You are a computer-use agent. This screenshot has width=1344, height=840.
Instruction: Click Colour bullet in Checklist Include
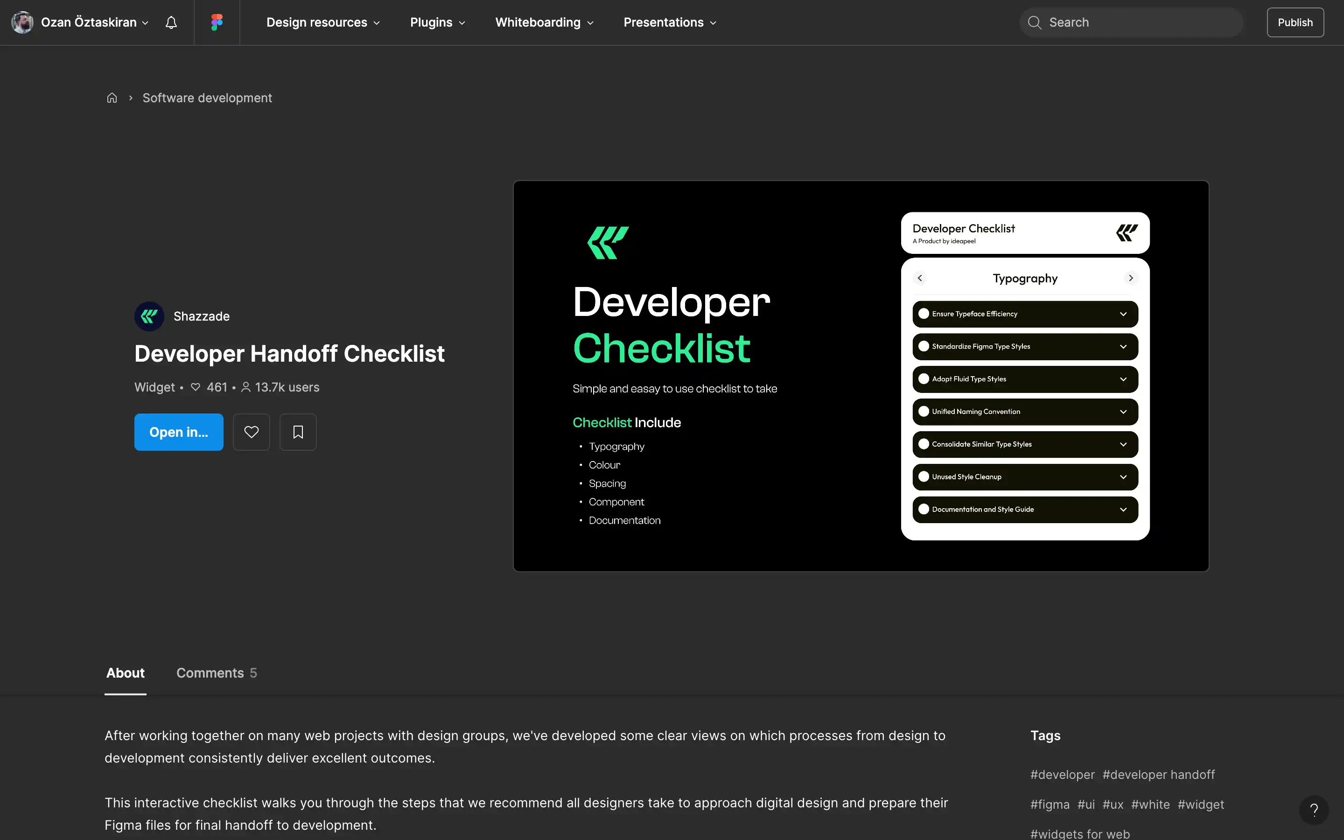tap(604, 465)
